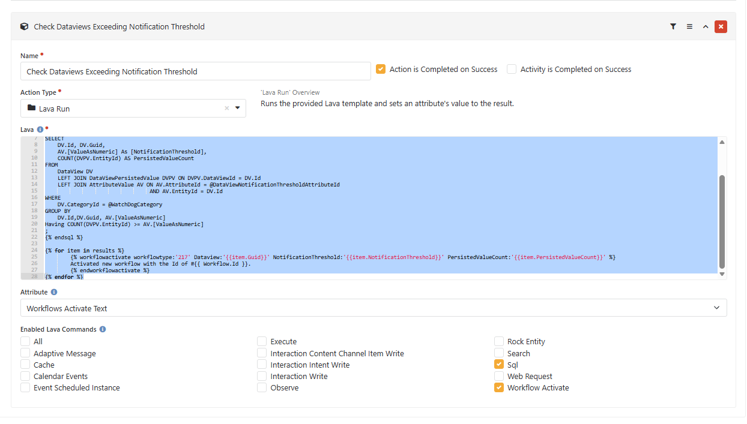Check the Web Request Lava command
Screen dimensions: 747x424
pos(499,376)
